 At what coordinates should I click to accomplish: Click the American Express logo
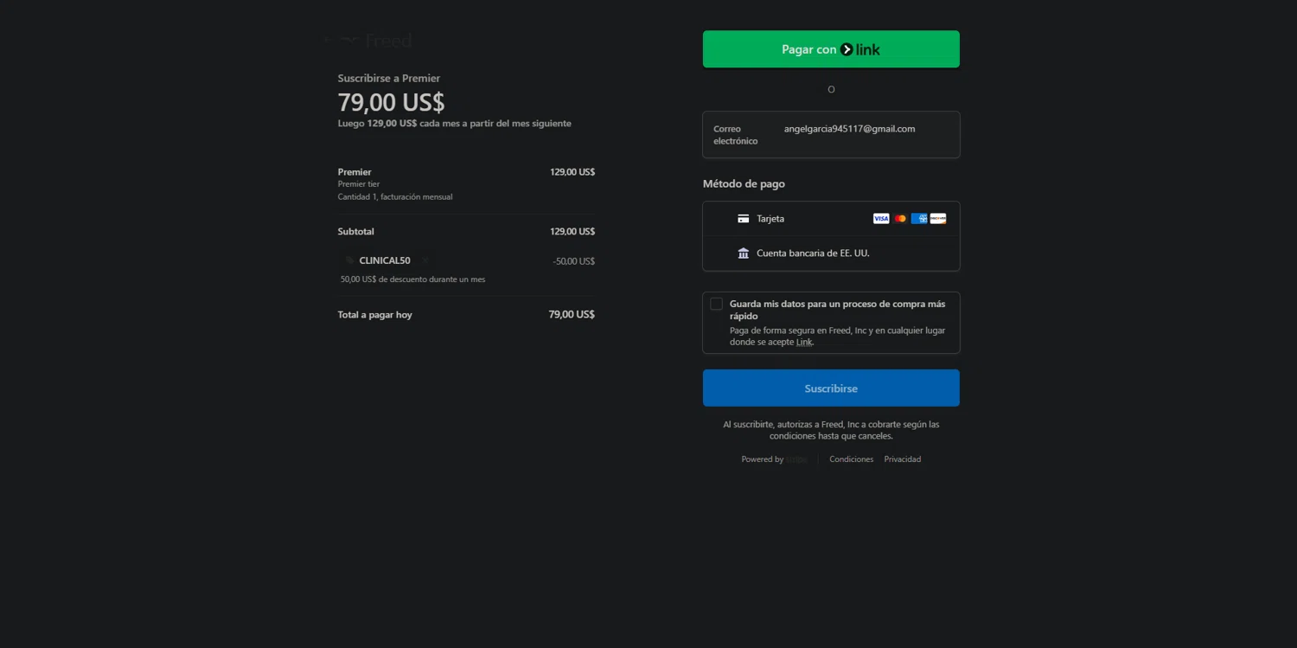[919, 219]
